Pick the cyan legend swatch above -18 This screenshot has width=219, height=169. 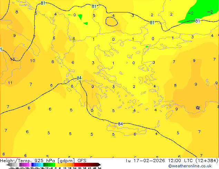(x=42, y=165)
